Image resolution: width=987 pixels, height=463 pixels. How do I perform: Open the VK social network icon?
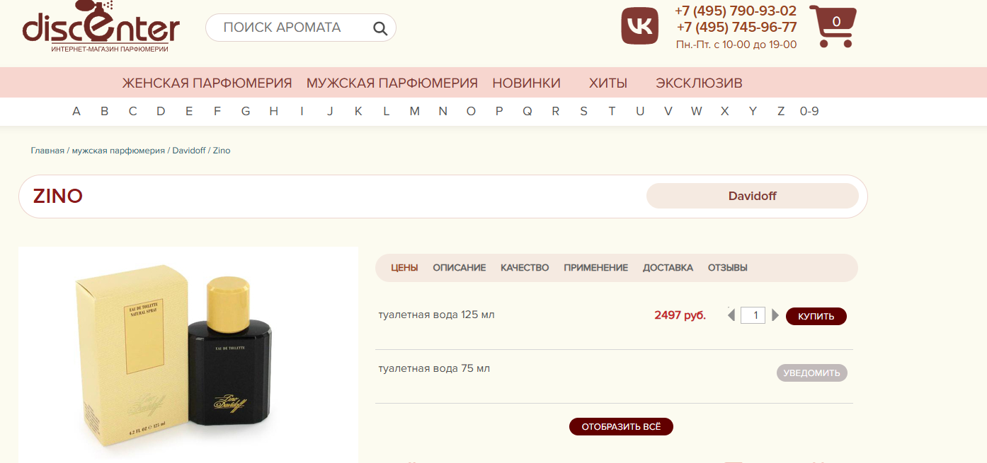(640, 26)
